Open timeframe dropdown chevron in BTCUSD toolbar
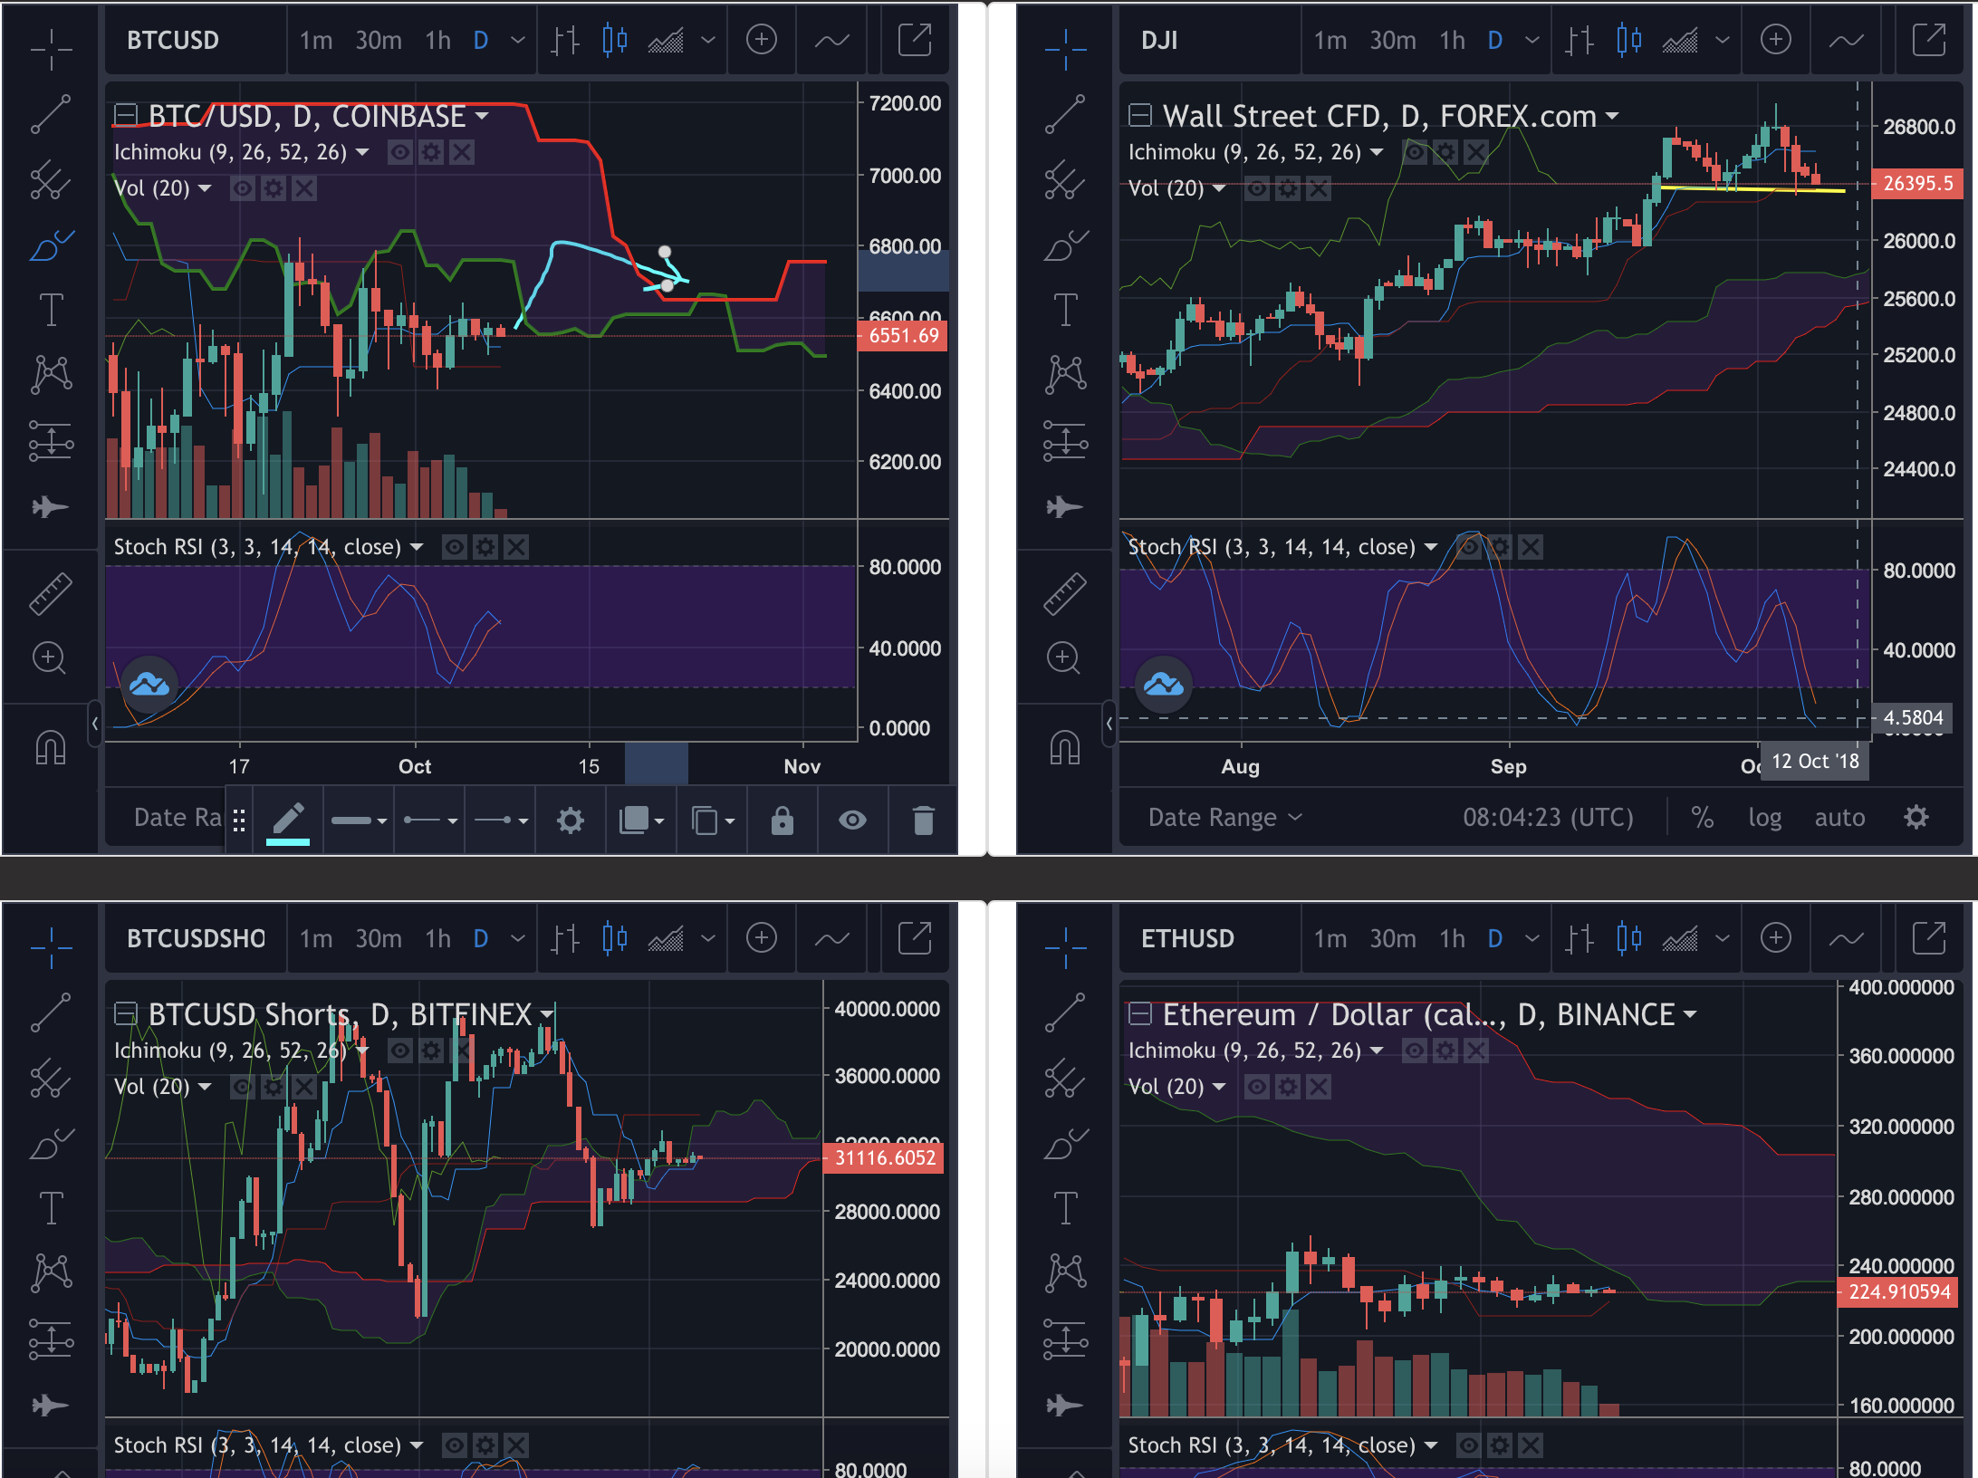 (518, 40)
